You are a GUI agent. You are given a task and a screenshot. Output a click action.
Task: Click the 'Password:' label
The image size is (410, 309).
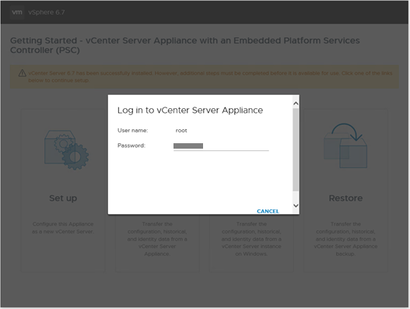(131, 146)
